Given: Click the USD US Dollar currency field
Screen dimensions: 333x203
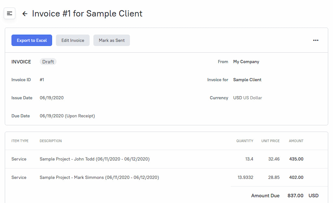Looking at the screenshot, I should pyautogui.click(x=247, y=97).
